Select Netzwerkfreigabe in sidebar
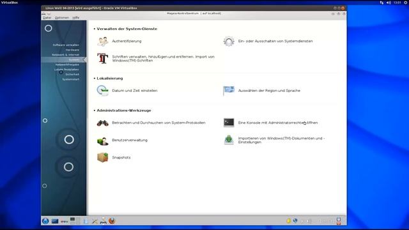Screen dimensions: 409x230 pyautogui.click(x=67, y=65)
